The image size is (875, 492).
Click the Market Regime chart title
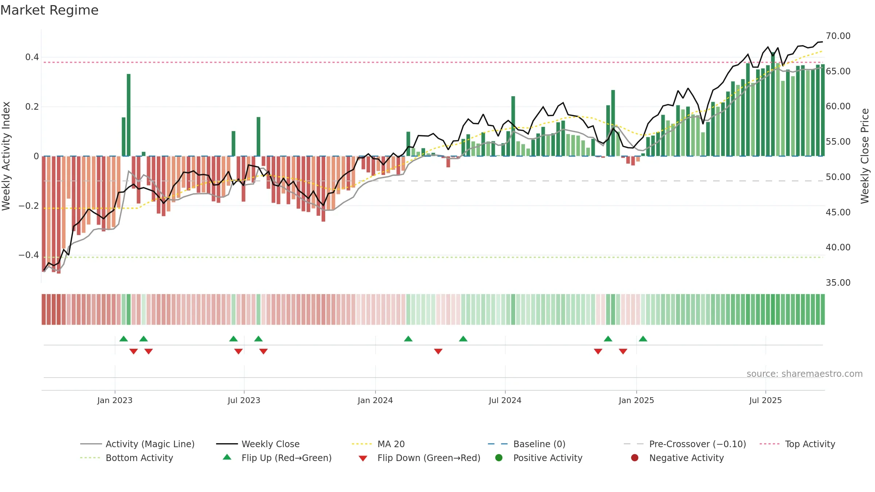pos(49,10)
